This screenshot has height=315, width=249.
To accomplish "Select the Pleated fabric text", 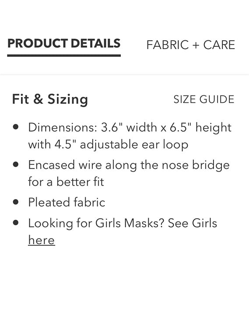I will click(67, 202).
